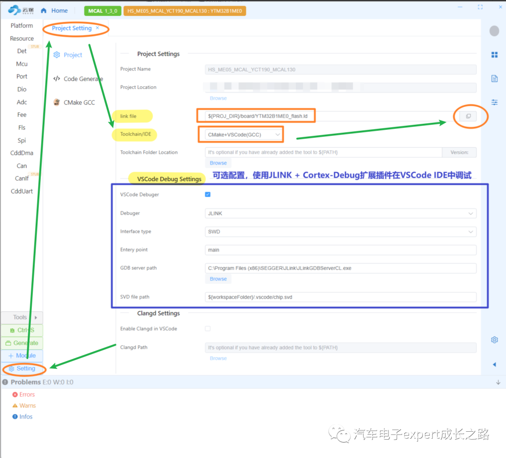Click the Entery point input field
The image size is (506, 458).
point(341,250)
